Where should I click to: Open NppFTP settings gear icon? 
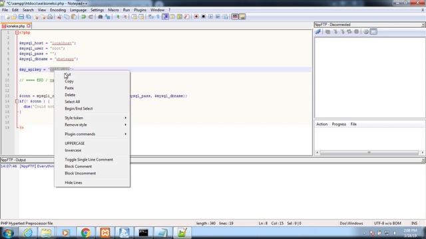366,32
